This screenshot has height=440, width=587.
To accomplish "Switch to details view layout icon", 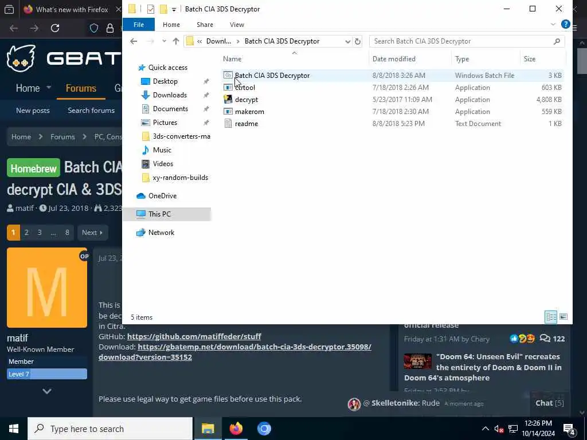I will (551, 317).
